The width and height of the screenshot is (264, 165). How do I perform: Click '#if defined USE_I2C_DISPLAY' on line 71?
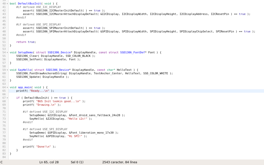[45, 112]
